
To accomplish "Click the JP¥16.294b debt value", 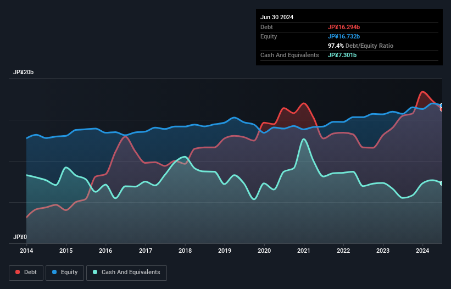I will (344, 27).
